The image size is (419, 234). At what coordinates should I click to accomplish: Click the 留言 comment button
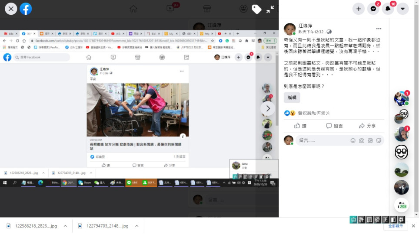334,126
